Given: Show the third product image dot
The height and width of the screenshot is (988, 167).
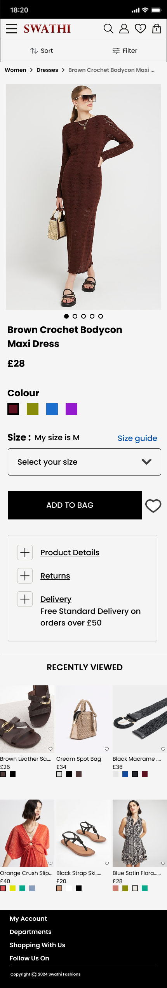Looking at the screenshot, I should (x=83, y=316).
